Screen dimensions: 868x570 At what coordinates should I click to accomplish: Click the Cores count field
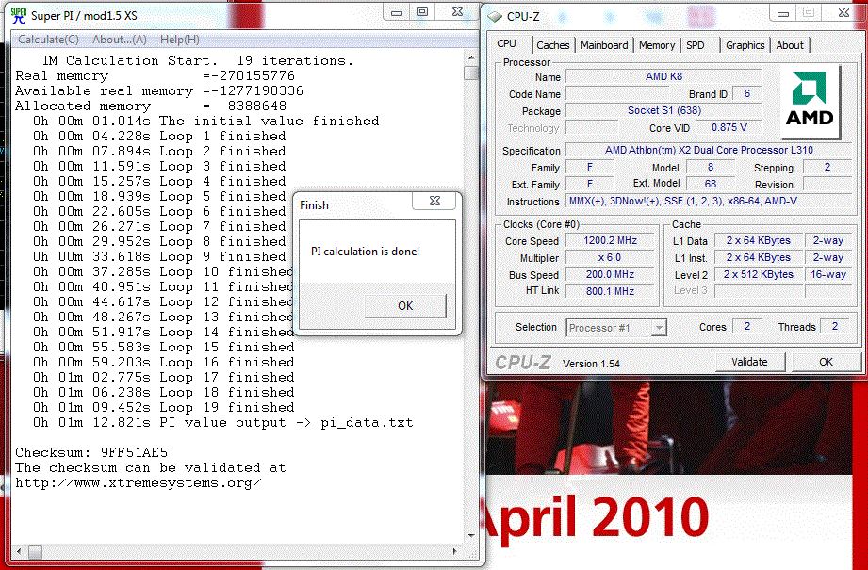(747, 327)
